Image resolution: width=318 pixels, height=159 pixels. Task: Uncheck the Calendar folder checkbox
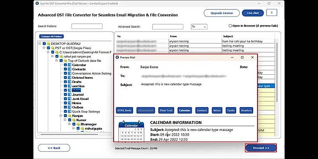tap(65, 65)
